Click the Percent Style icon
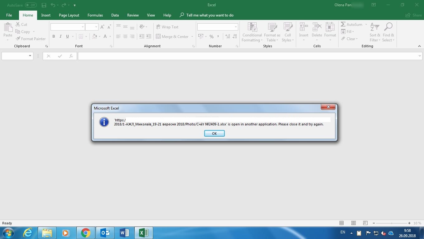Screen dimensions: 424x239 click(211, 36)
